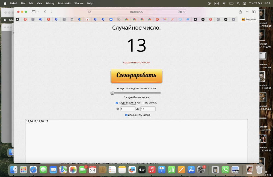Click the "сохранить это число" link
This screenshot has width=273, height=177.
[x=136, y=62]
